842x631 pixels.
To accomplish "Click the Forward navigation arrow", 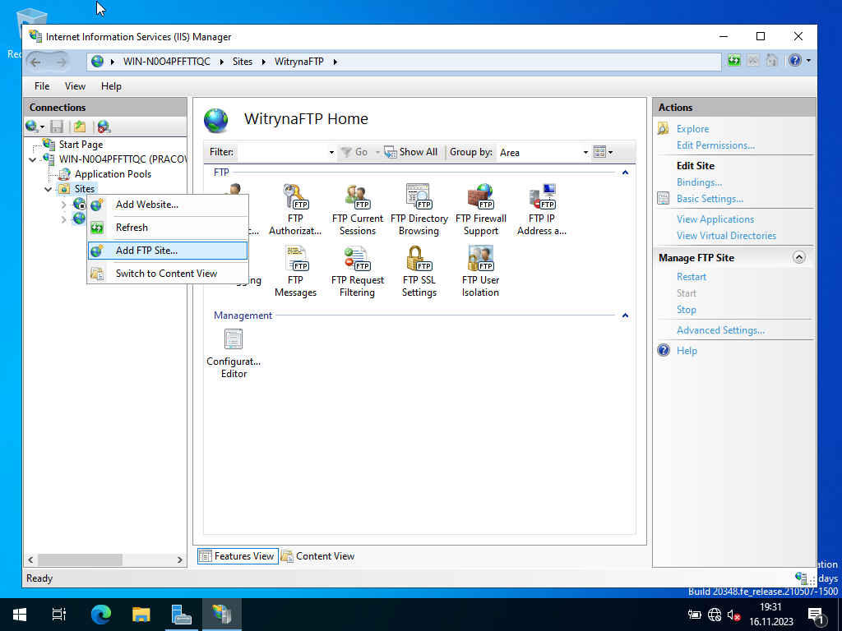I will pos(61,62).
